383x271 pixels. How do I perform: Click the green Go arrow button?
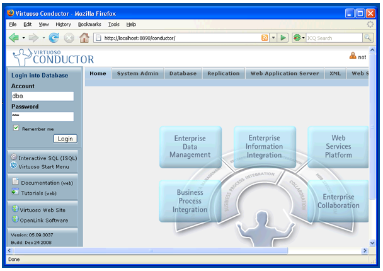click(283, 38)
